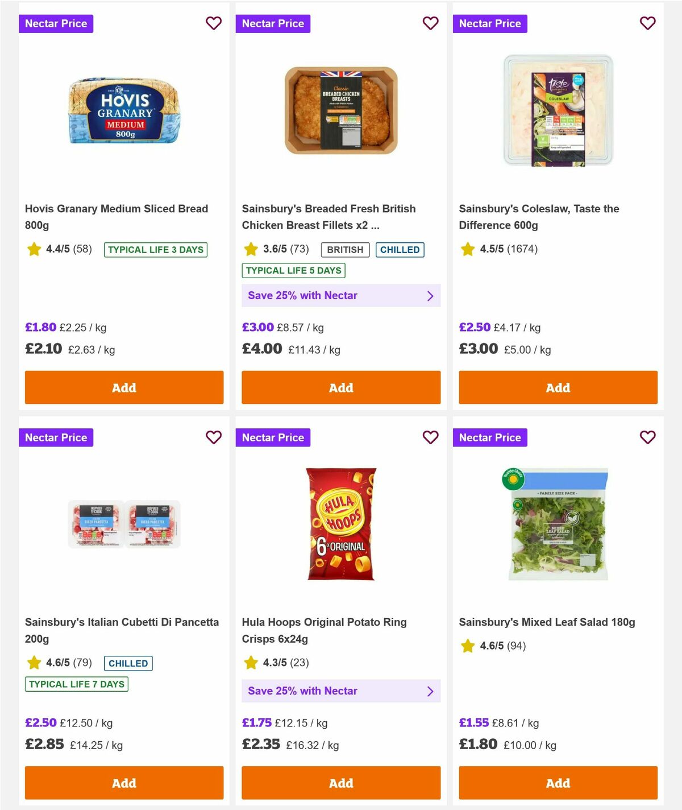Open the Nectar savings chevron on Hula Hoops
682x810 pixels.
point(430,691)
